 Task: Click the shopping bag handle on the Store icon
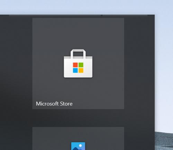coord(78,51)
